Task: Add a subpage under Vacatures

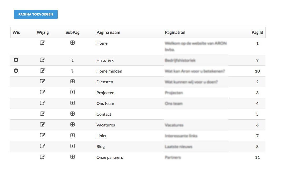Action: [72, 124]
